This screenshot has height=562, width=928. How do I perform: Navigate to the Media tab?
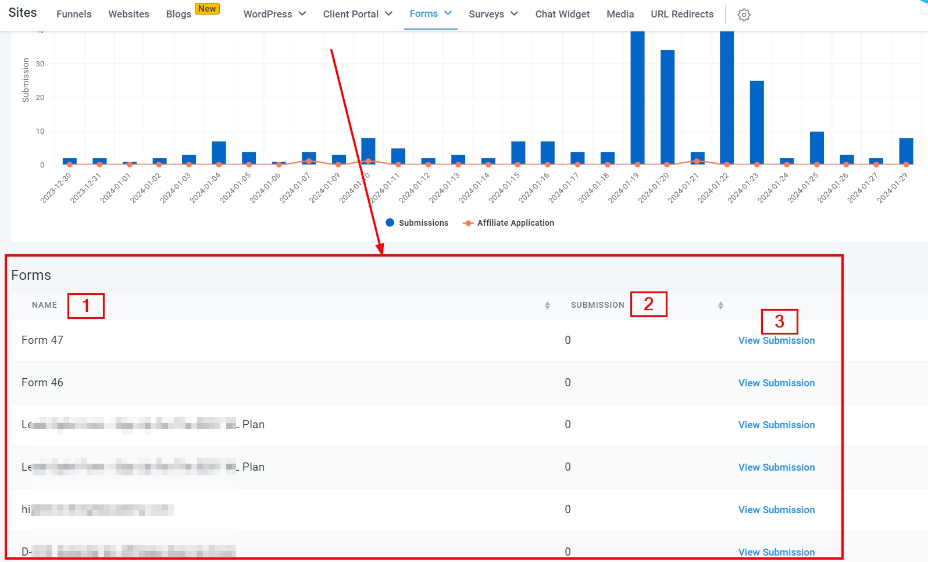pos(620,14)
